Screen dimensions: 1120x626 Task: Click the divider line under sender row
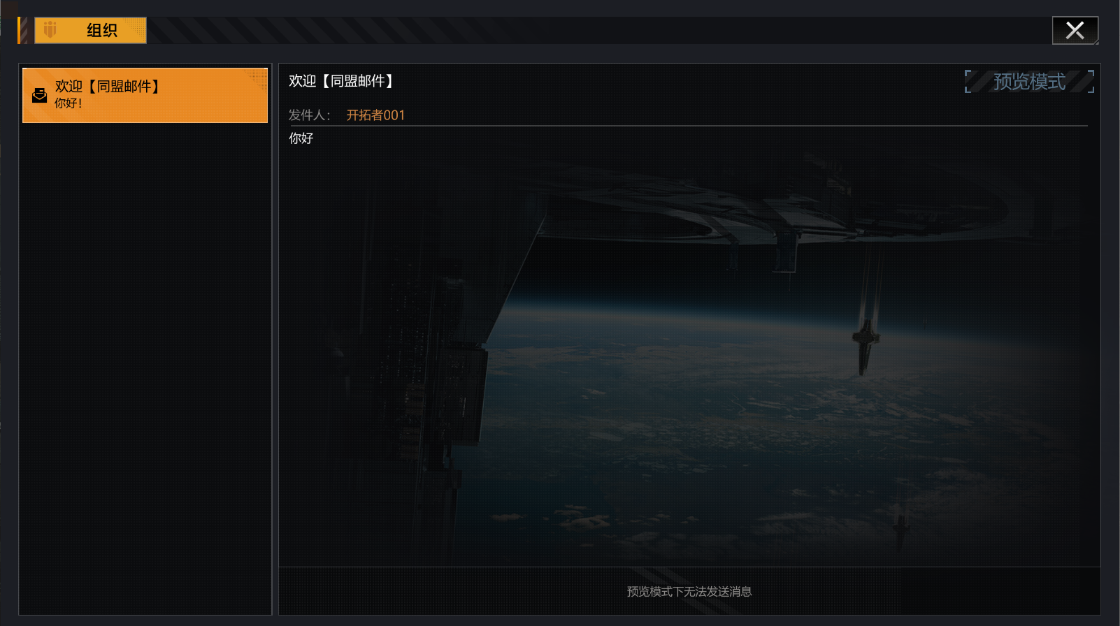688,126
